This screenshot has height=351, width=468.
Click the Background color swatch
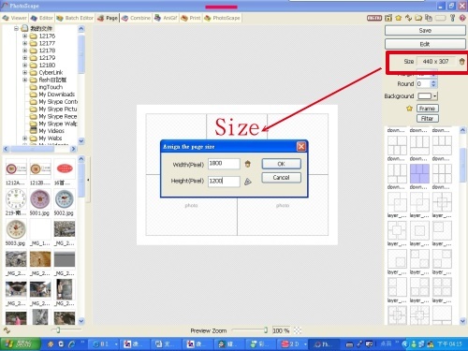pos(425,96)
